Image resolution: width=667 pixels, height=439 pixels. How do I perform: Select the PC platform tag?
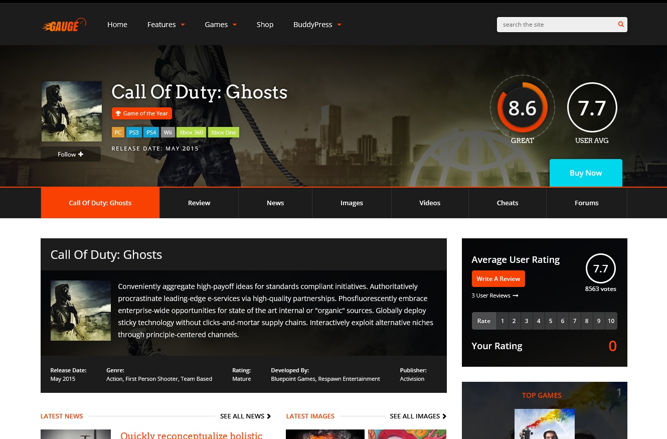tap(118, 132)
